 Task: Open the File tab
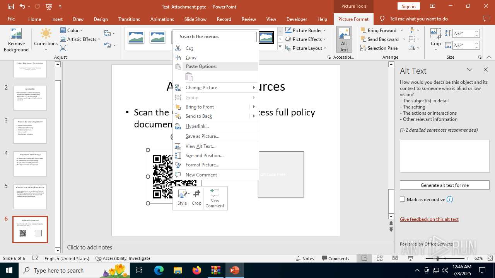pos(11,19)
